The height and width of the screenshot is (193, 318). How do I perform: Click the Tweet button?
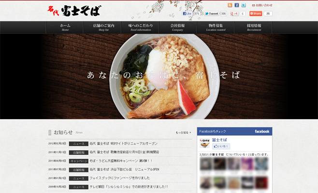[x=211, y=14]
